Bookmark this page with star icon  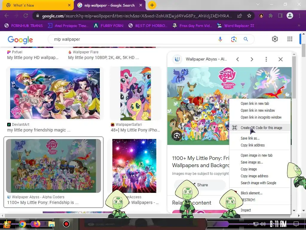[x=249, y=16]
